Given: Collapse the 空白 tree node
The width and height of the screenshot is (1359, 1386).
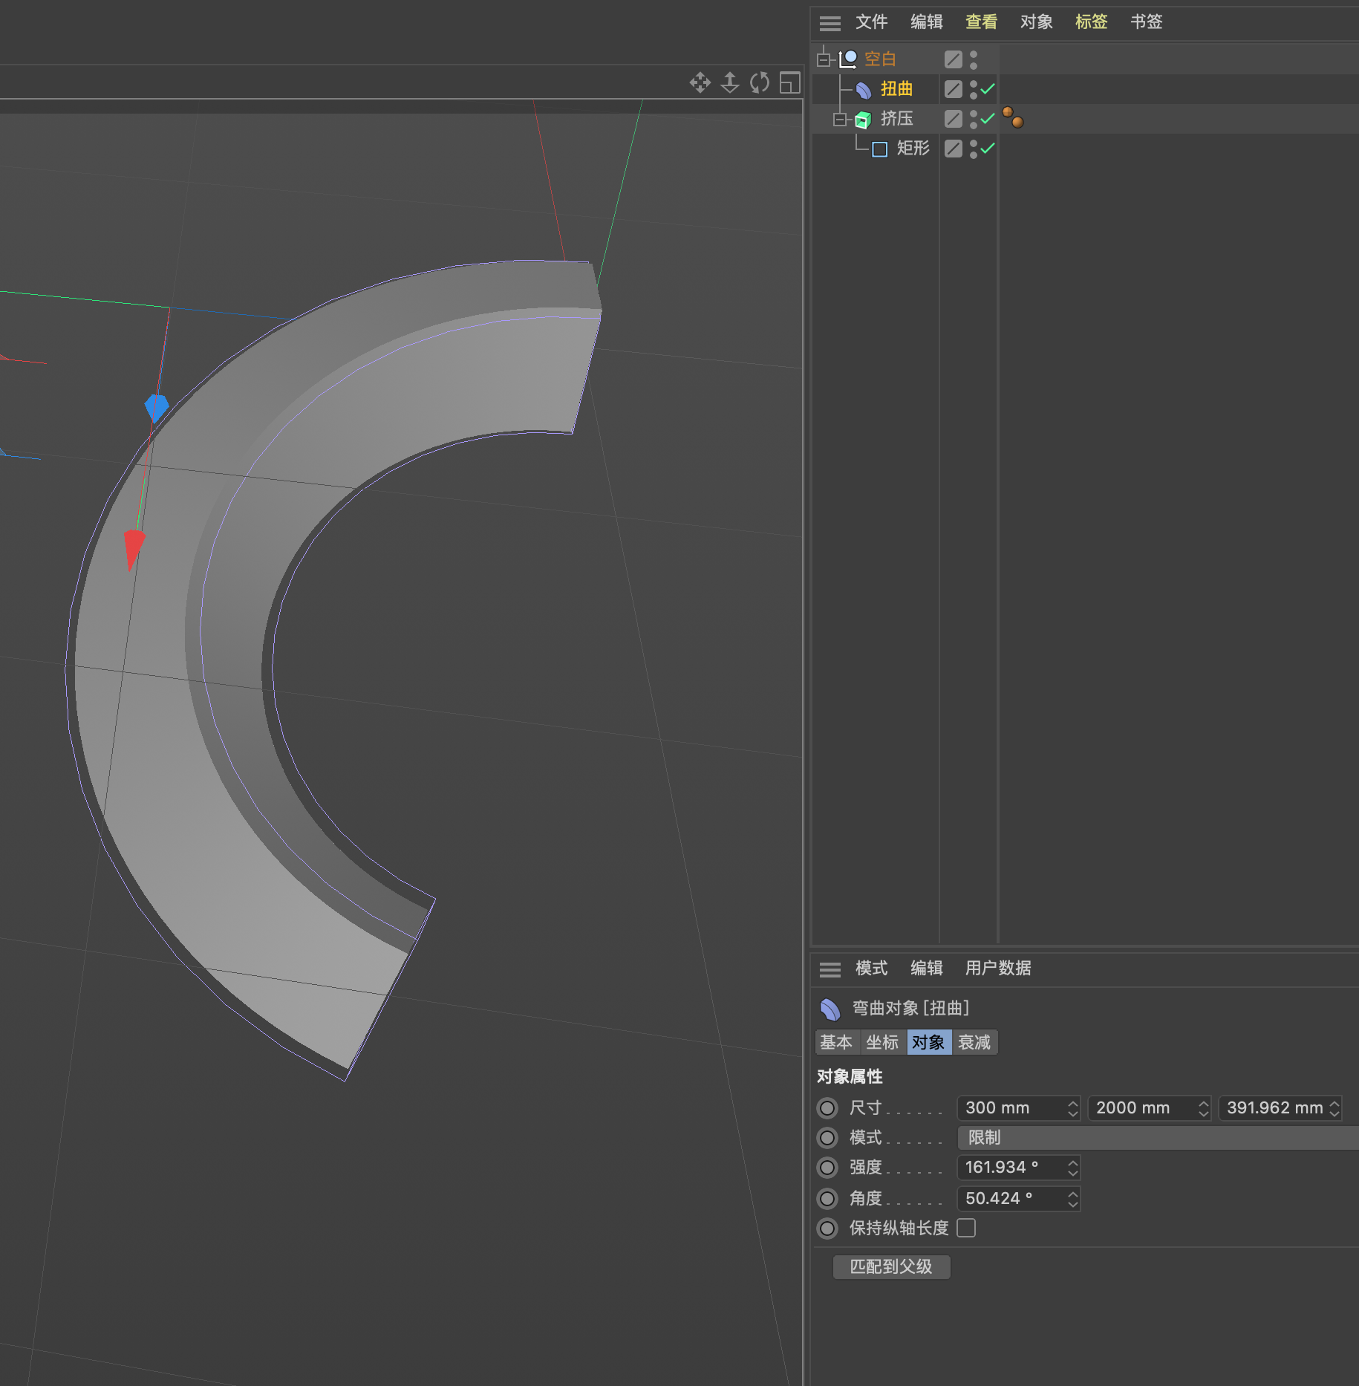Looking at the screenshot, I should [823, 59].
